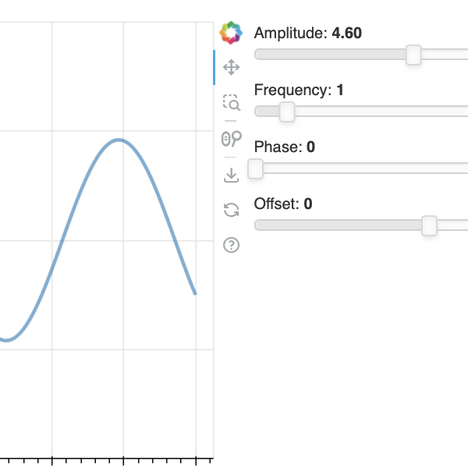Click the Frequency slider handle
The image size is (468, 468).
[286, 112]
